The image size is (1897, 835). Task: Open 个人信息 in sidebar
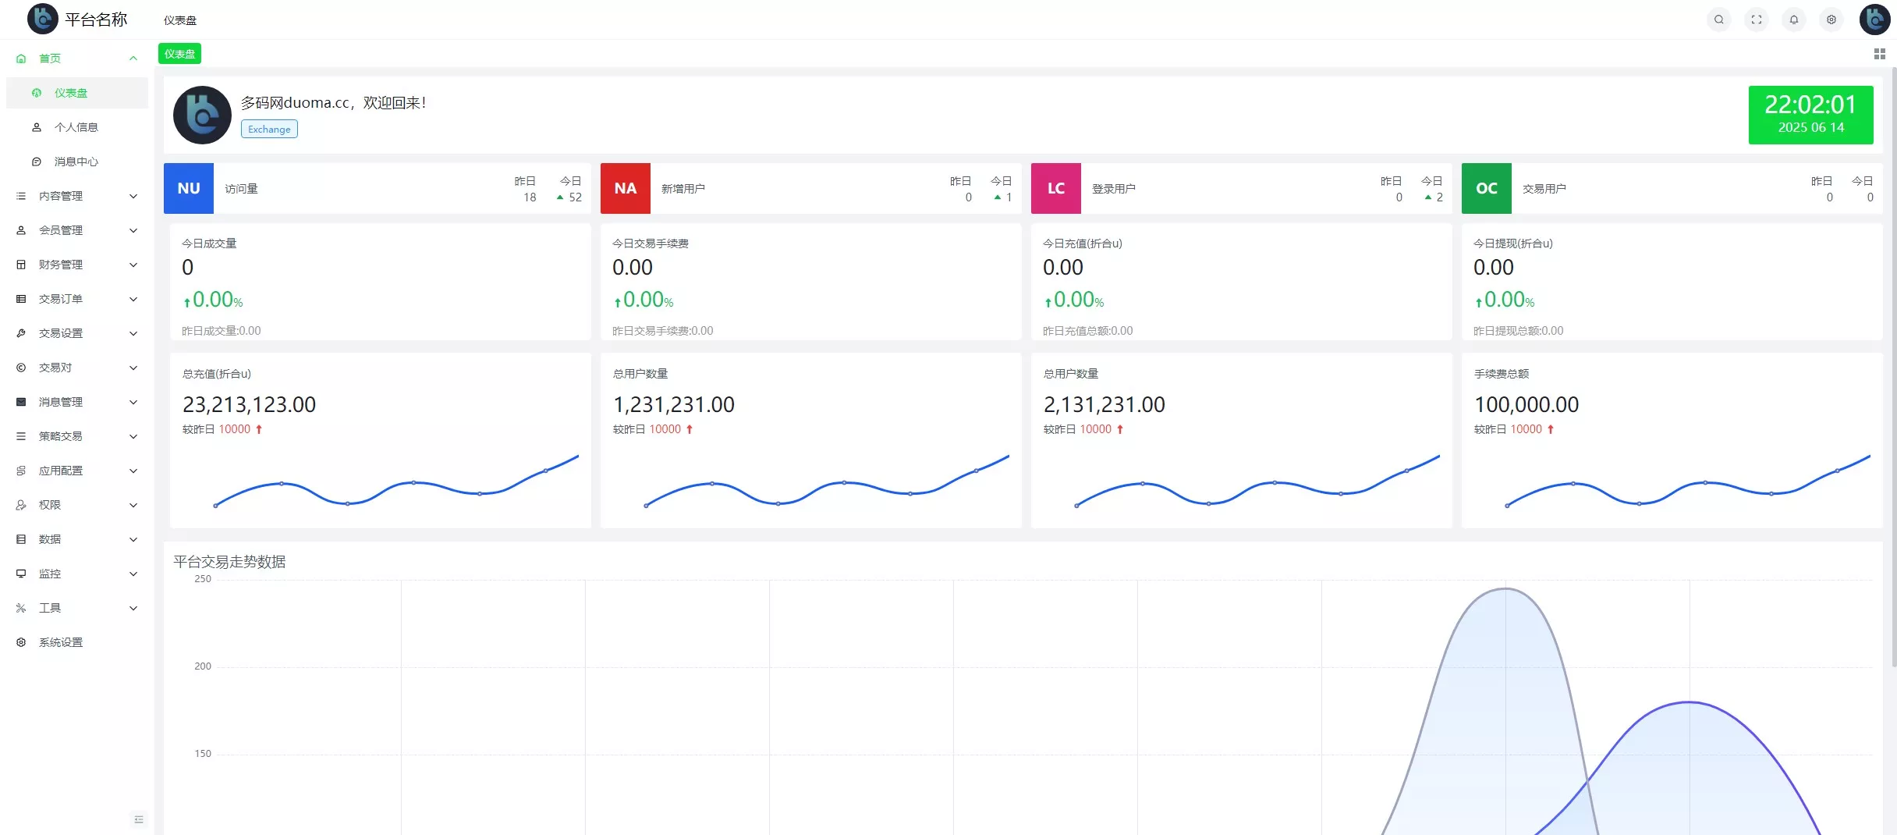click(76, 127)
